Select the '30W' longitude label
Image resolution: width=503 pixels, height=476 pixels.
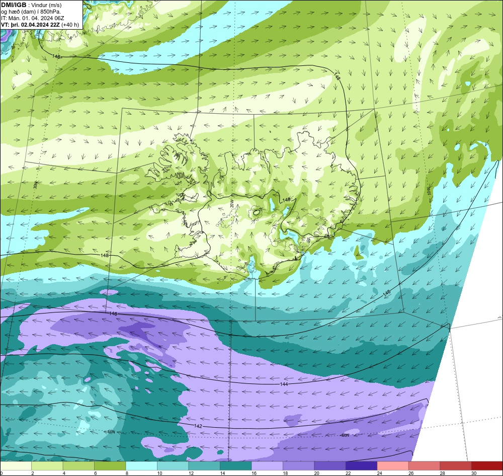tap(36, 185)
